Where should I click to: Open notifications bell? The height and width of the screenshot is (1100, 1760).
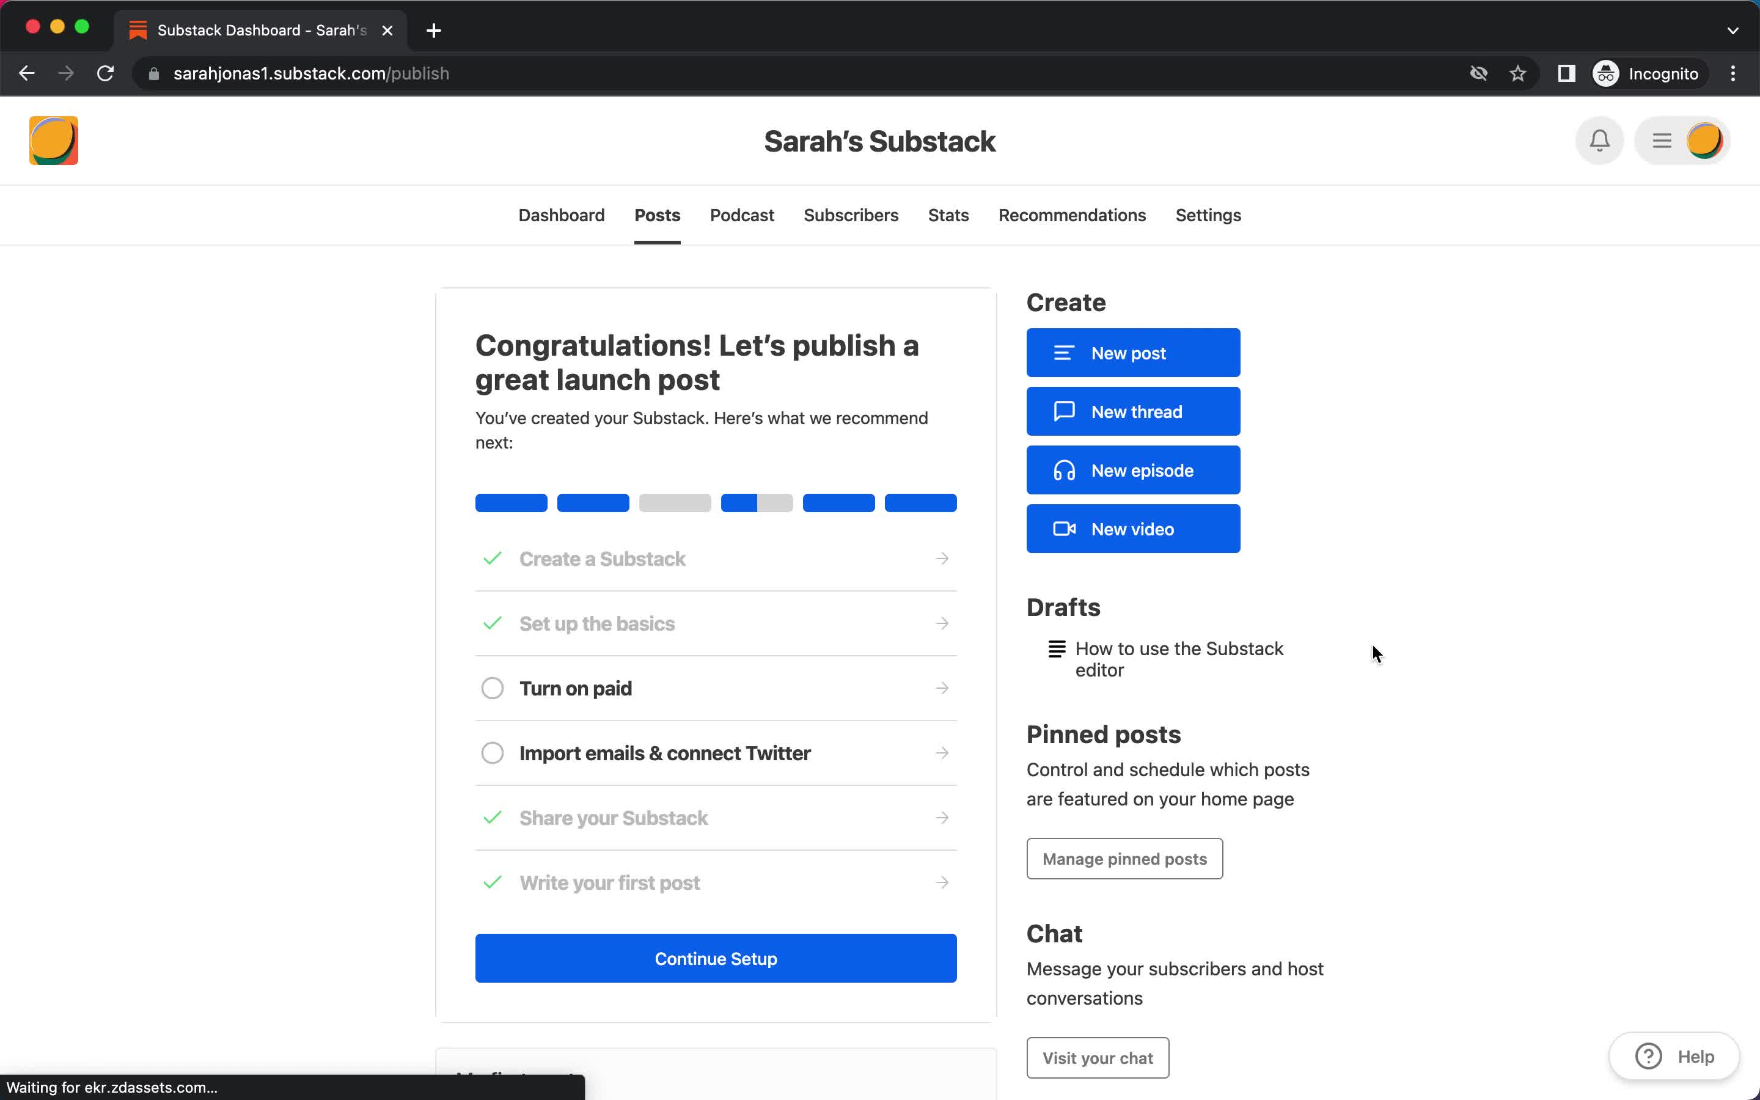(x=1599, y=141)
